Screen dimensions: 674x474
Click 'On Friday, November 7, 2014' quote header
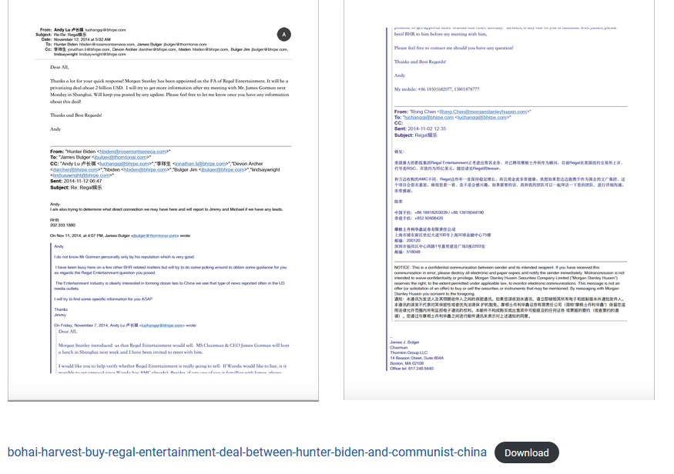point(126,325)
